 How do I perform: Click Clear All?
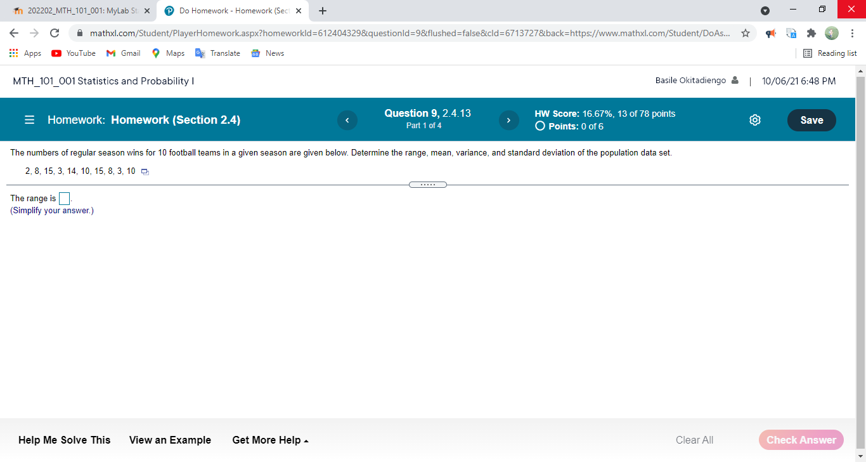[694, 440]
